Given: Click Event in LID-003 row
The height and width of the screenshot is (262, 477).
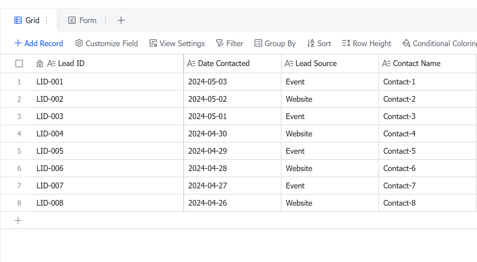Looking at the screenshot, I should click(330, 116).
